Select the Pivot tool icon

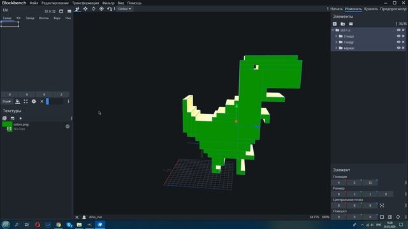(x=101, y=9)
